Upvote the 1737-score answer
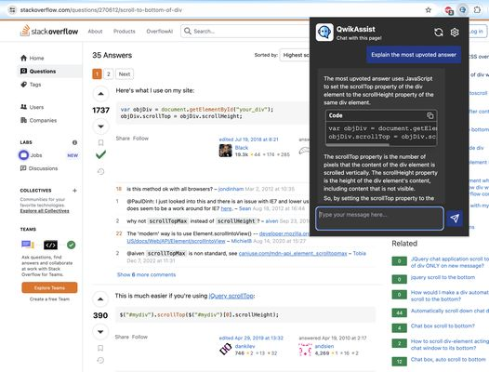The height and width of the screenshot is (372, 489). coord(100,94)
